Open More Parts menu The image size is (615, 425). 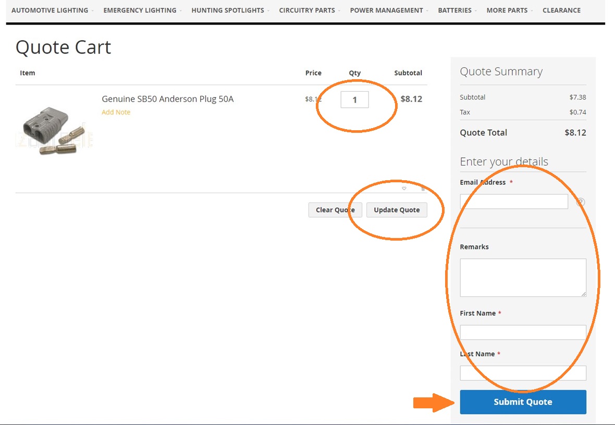point(507,10)
